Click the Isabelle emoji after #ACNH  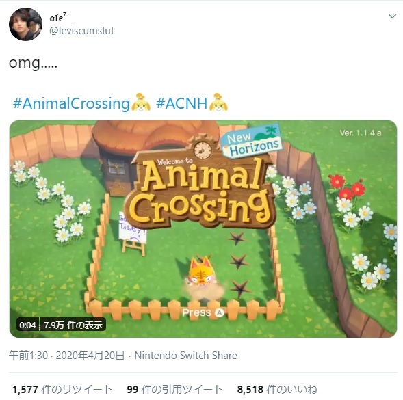coord(218,103)
